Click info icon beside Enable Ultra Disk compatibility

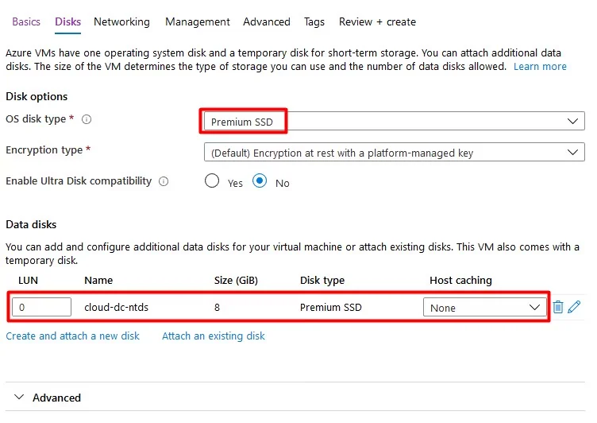164,181
